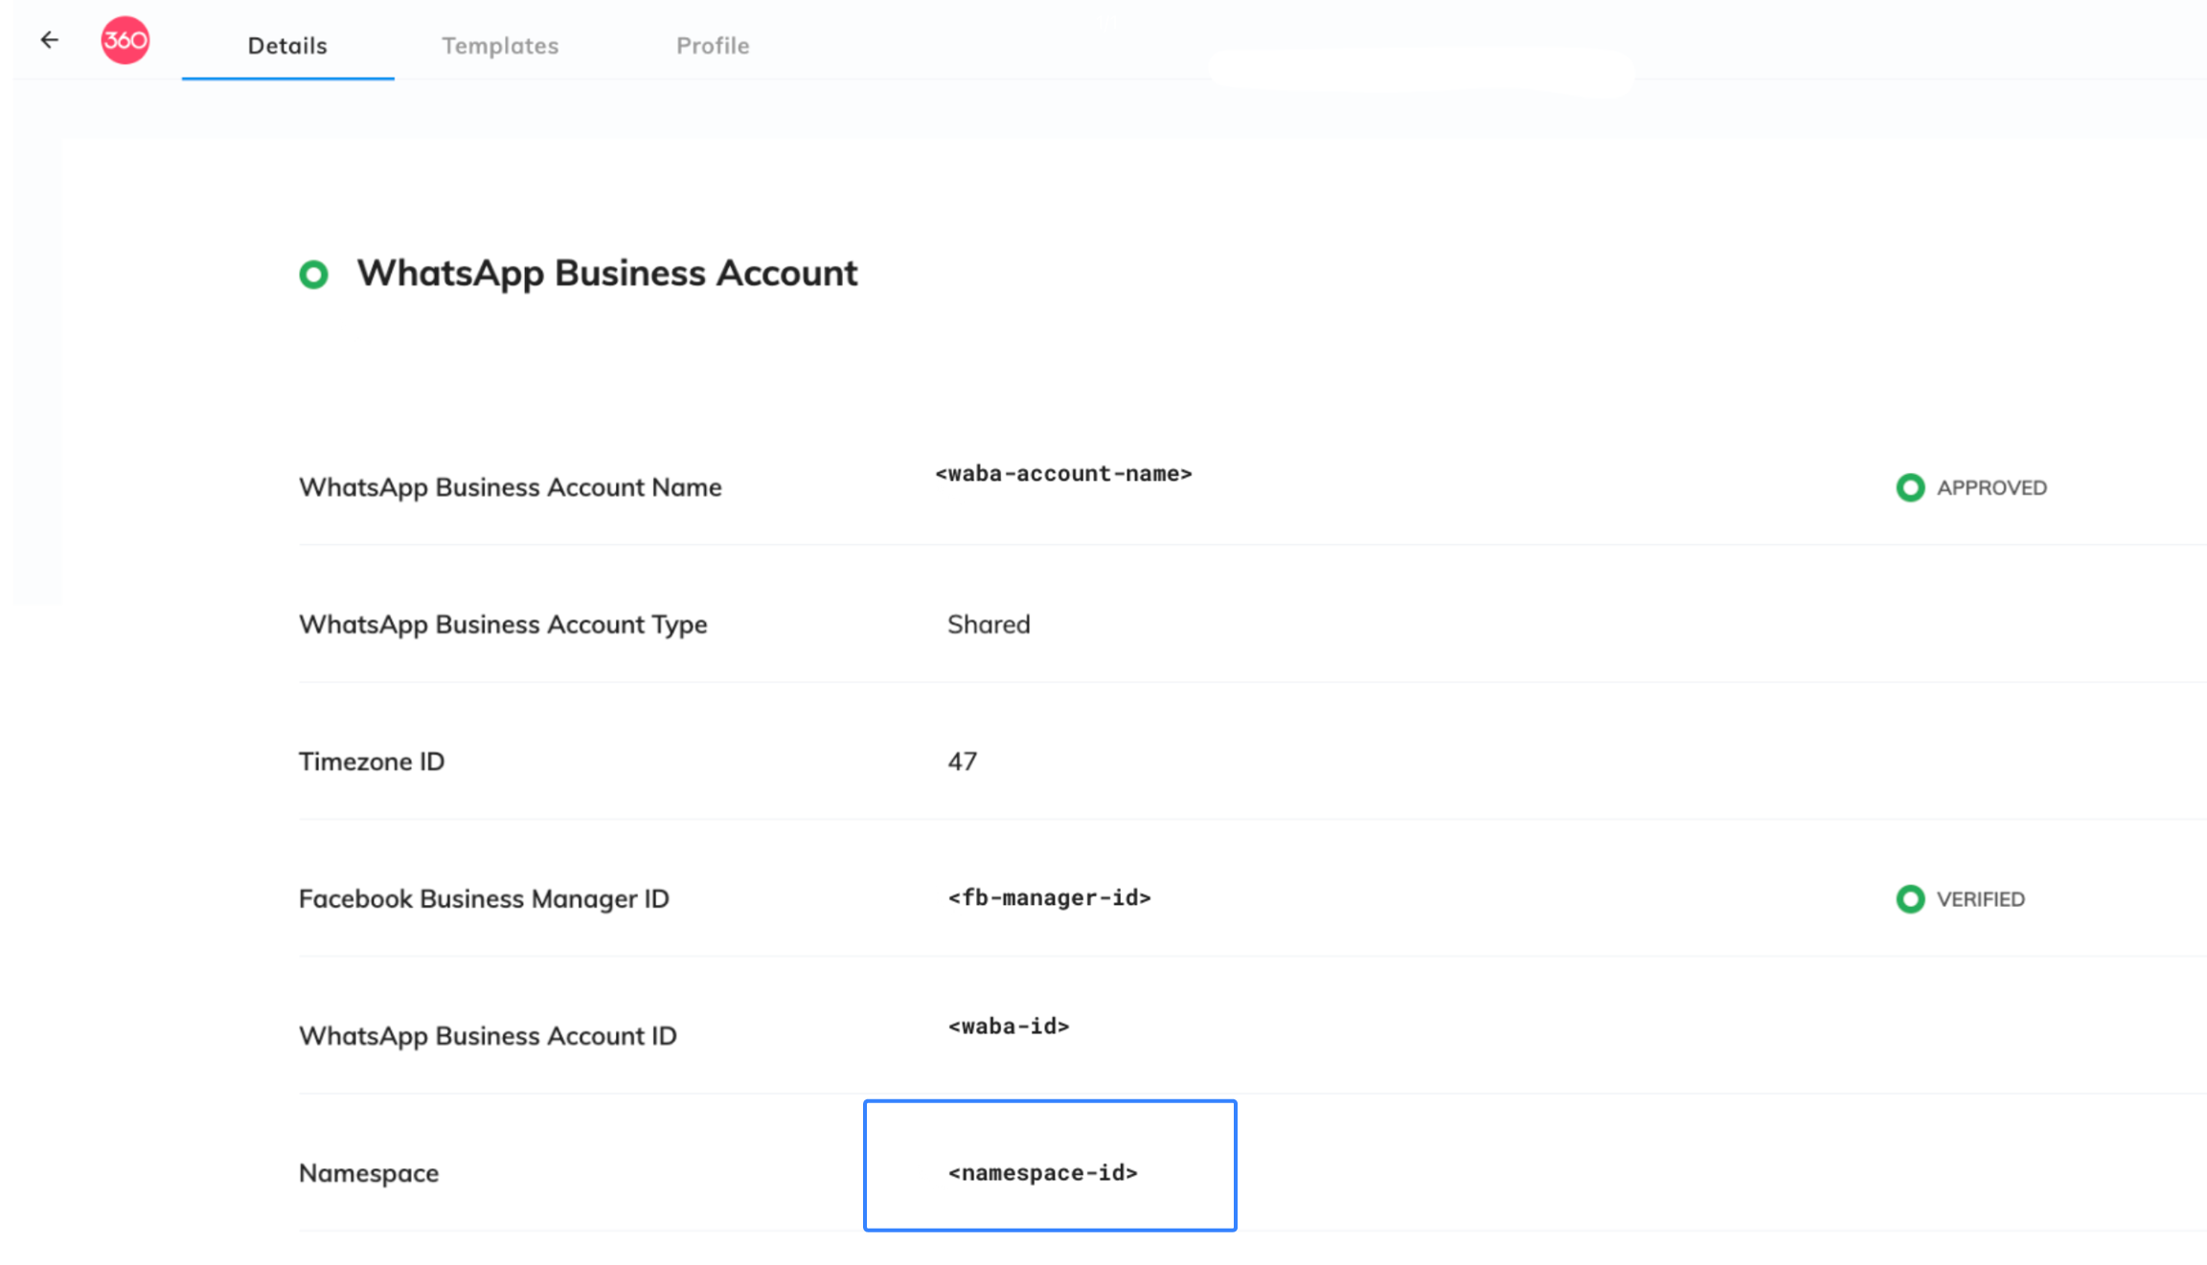Click the WhatsApp Business Account Name label
Screen dimensions: 2207x1265
coord(511,487)
